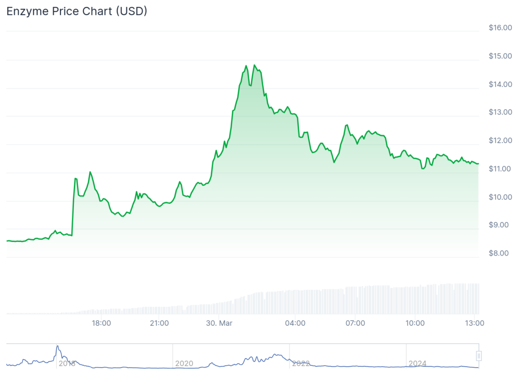Click the 2018 label in the navigator
The height and width of the screenshot is (378, 519).
[x=67, y=363]
